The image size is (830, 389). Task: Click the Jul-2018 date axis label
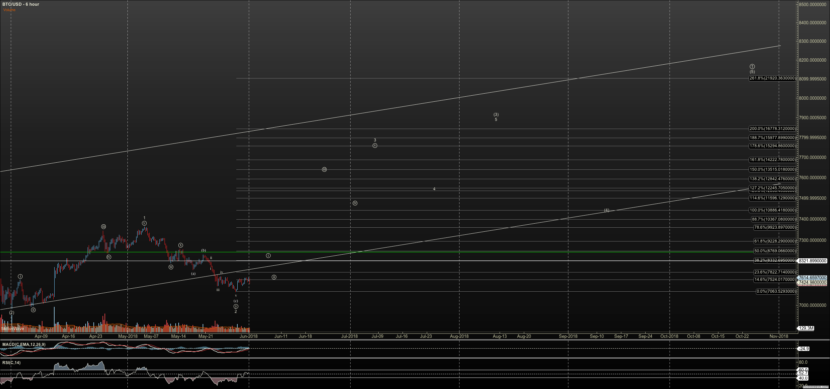[350, 336]
